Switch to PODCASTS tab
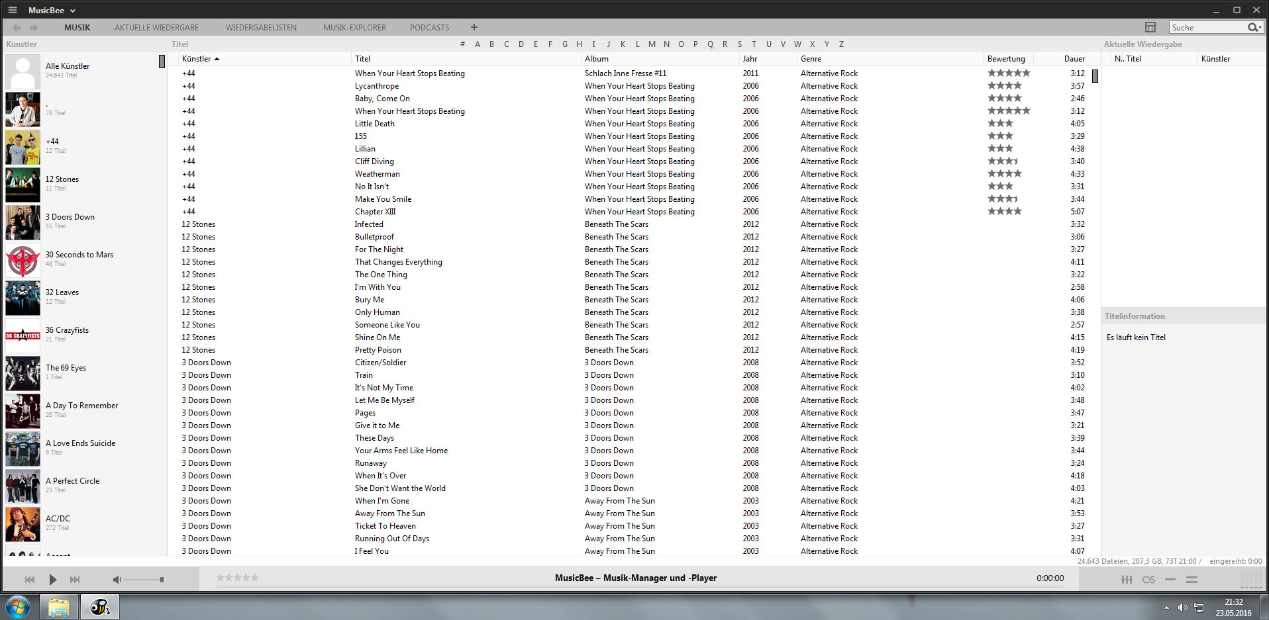1269x620 pixels. pyautogui.click(x=429, y=28)
